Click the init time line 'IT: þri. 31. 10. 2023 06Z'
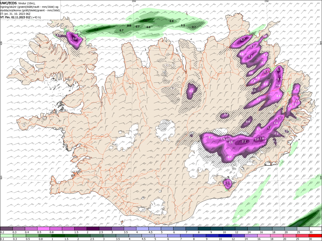 pos(16,14)
